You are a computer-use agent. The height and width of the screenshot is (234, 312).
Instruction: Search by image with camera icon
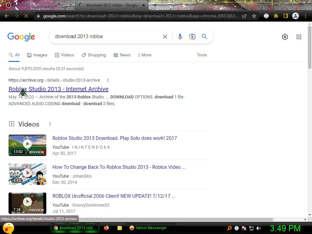(192, 37)
